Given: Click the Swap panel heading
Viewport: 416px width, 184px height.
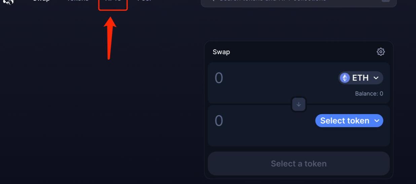Looking at the screenshot, I should coord(221,52).
